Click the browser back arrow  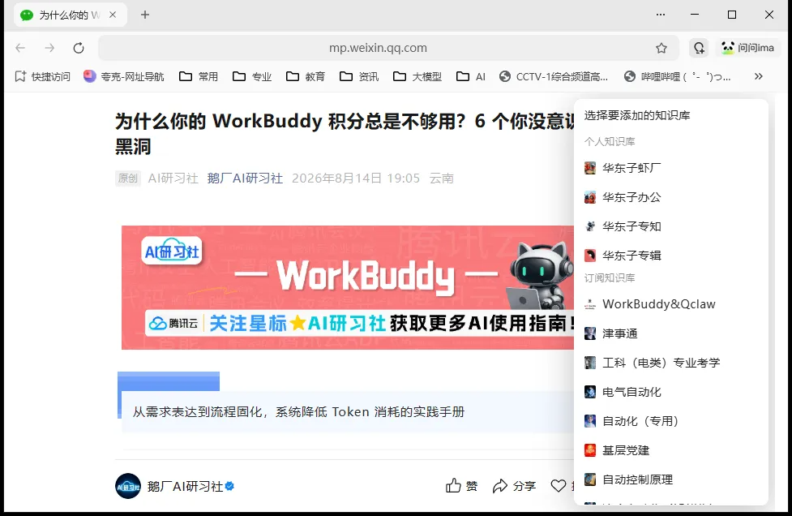pyautogui.click(x=20, y=48)
